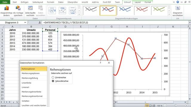Click horizontal scrollbar right arrow
Viewport: 191px width, 107px height.
[185, 102]
